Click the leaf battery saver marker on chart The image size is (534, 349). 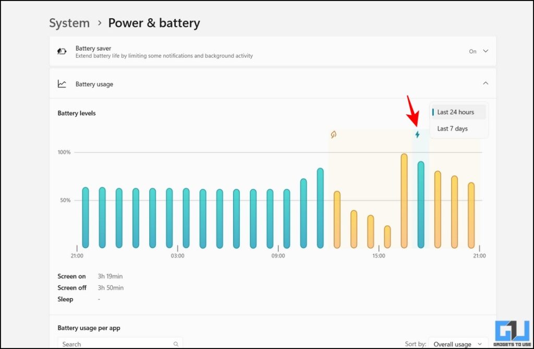pyautogui.click(x=334, y=134)
